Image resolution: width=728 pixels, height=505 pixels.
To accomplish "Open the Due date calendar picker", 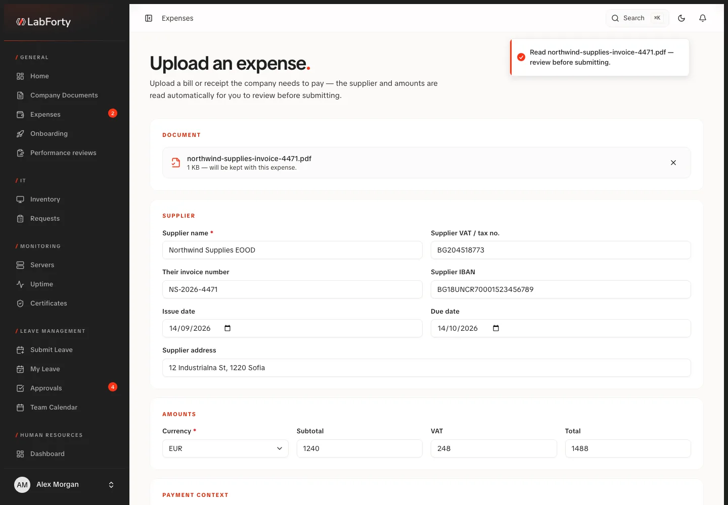I will 496,328.
